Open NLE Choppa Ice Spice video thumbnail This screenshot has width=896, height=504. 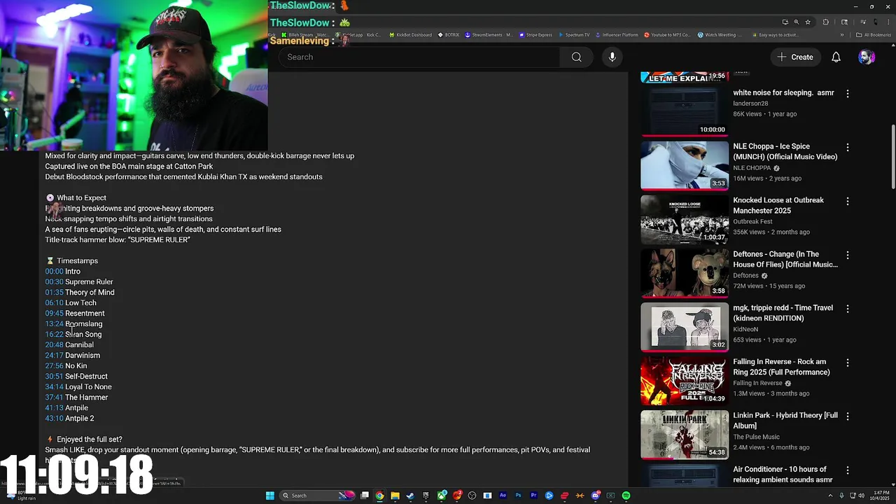[685, 166]
